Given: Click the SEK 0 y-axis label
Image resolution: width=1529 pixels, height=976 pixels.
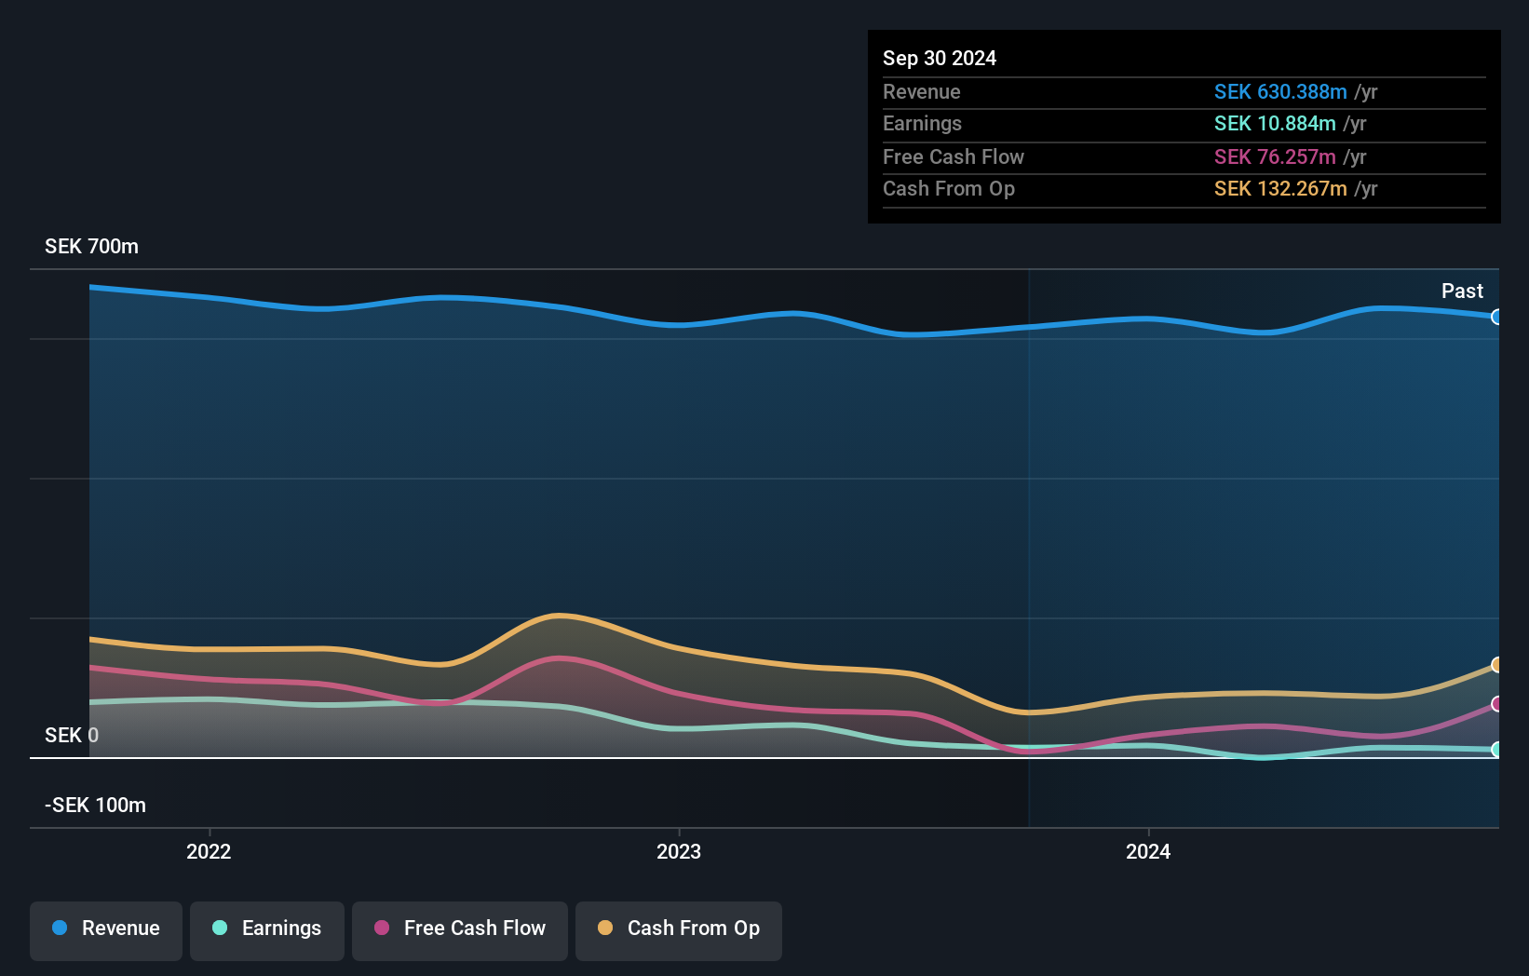Looking at the screenshot, I should [x=72, y=736].
